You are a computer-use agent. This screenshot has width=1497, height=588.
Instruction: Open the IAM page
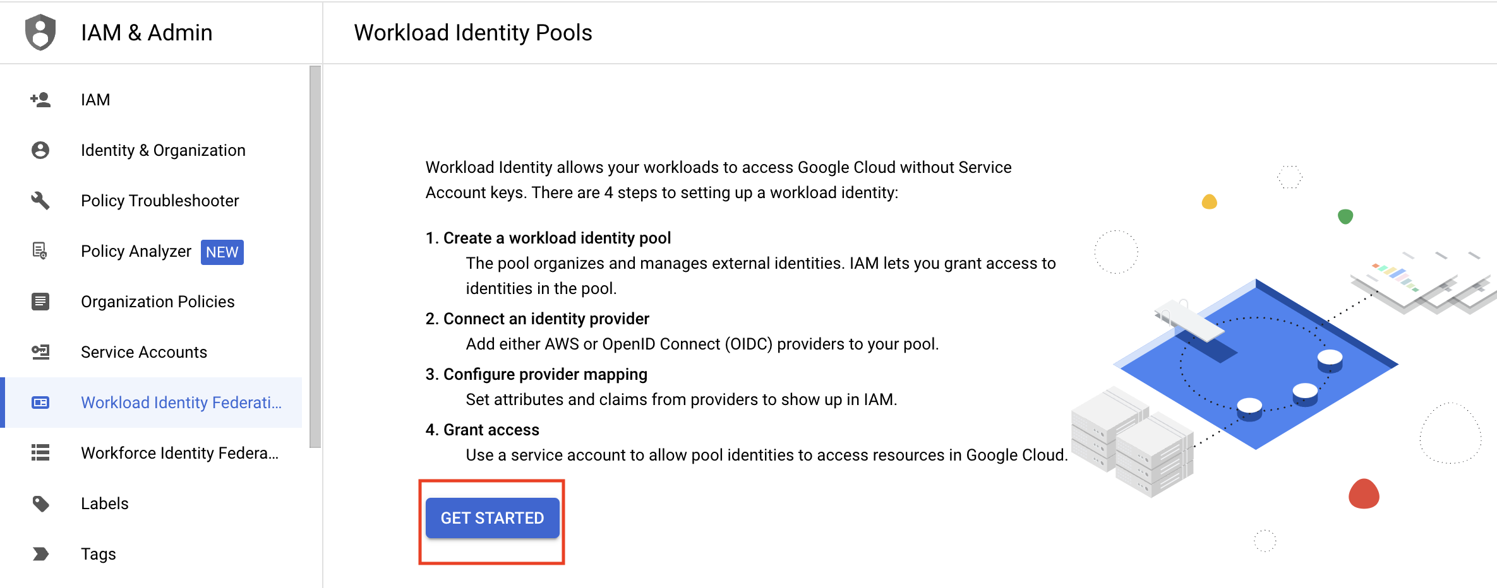pyautogui.click(x=95, y=99)
